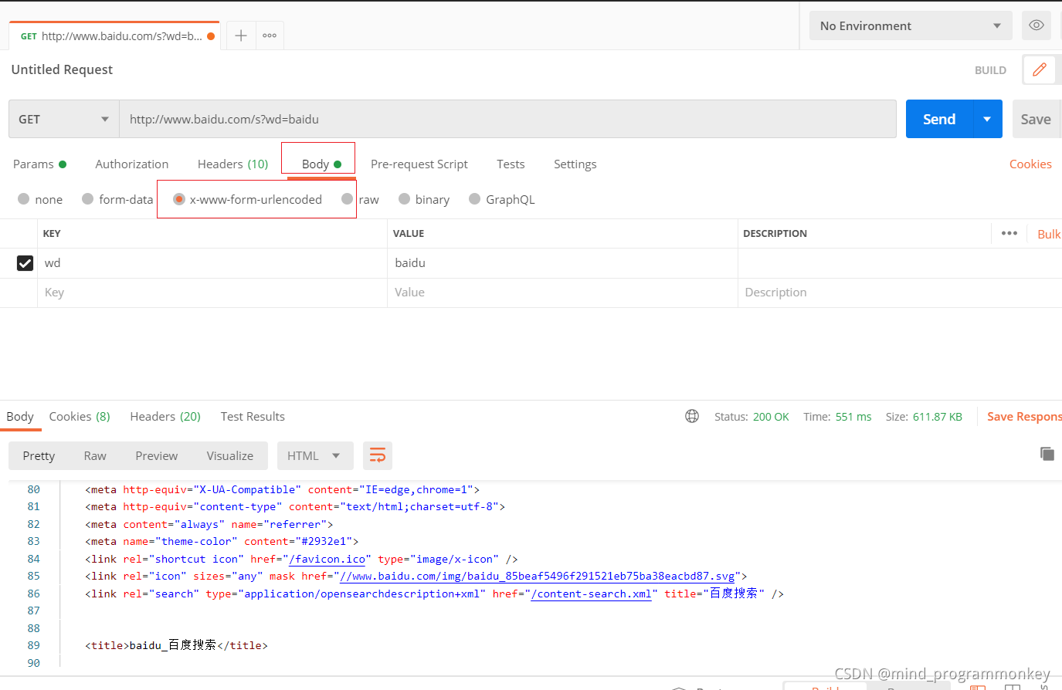The image size is (1062, 690).
Task: Open the Cookies link
Action: (1030, 164)
